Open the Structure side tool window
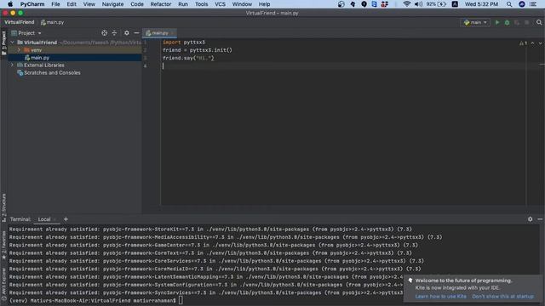 coord(3,207)
